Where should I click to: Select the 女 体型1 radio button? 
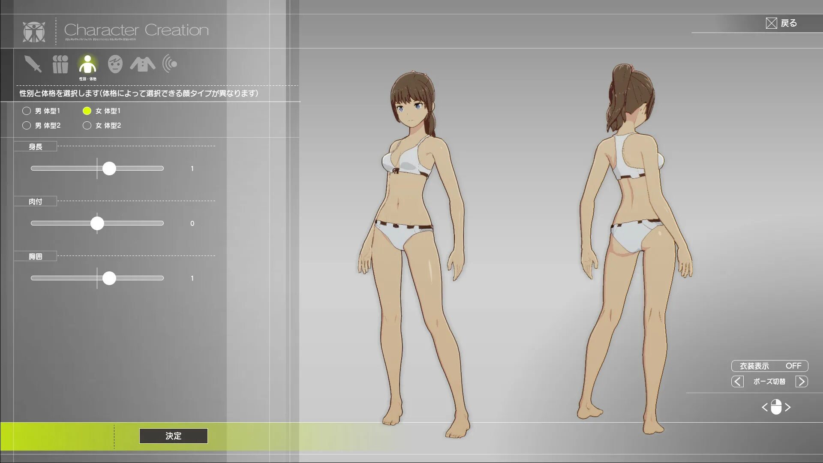(87, 111)
